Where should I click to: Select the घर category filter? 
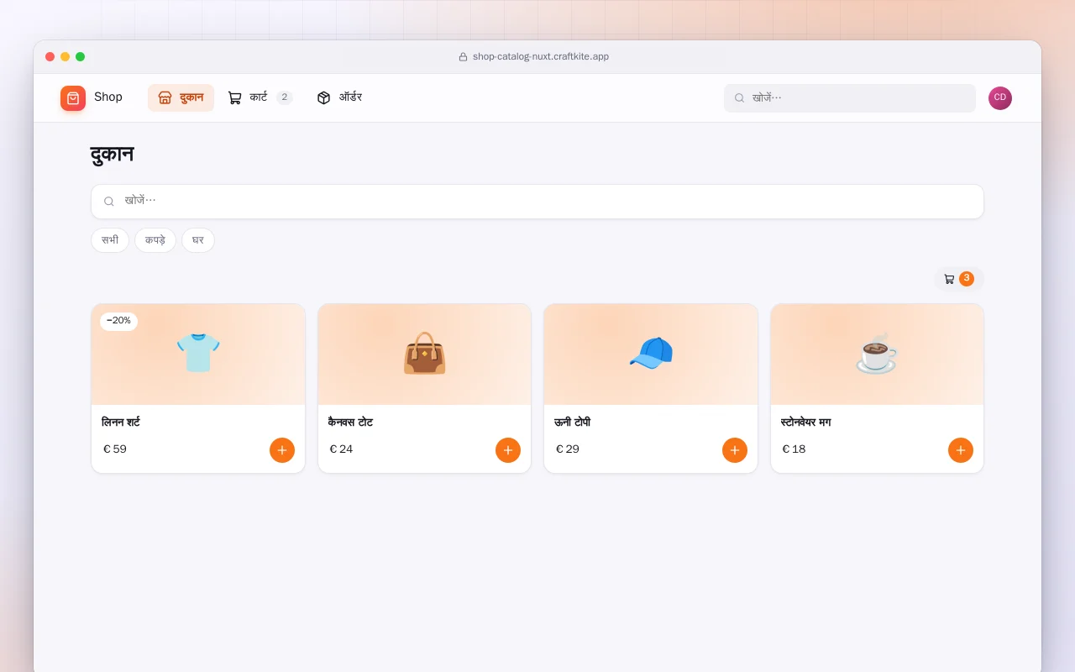pos(198,240)
